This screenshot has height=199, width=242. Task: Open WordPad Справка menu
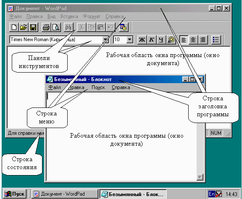coord(115,16)
